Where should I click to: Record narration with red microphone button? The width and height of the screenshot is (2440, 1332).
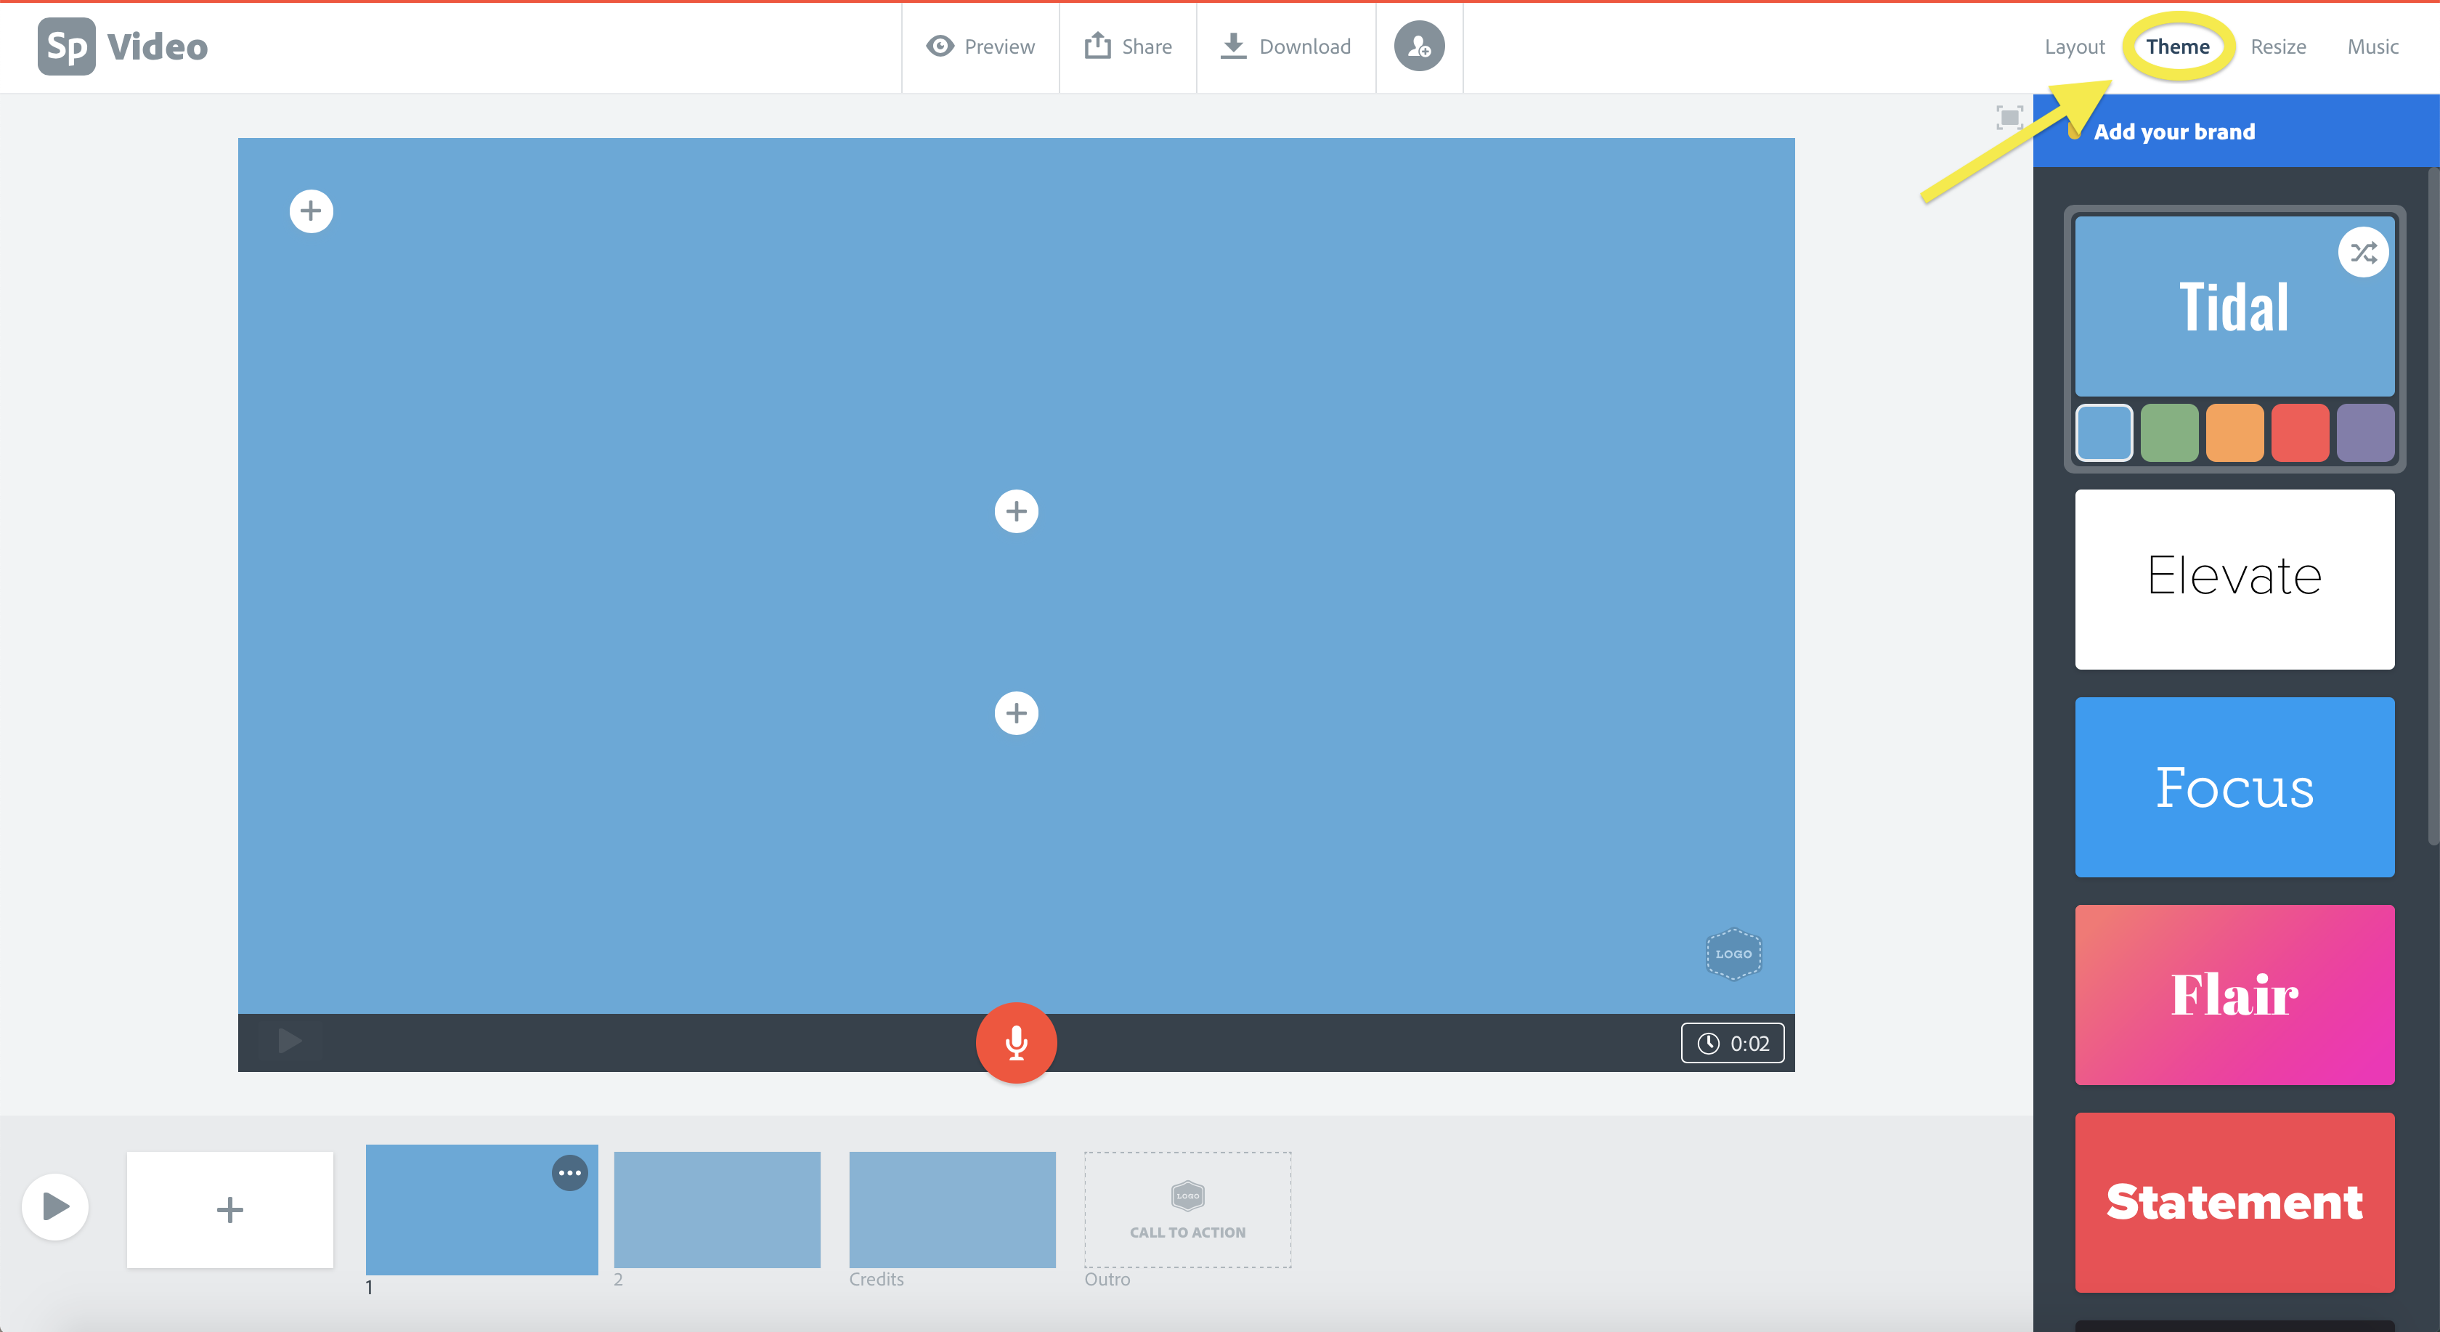1017,1042
